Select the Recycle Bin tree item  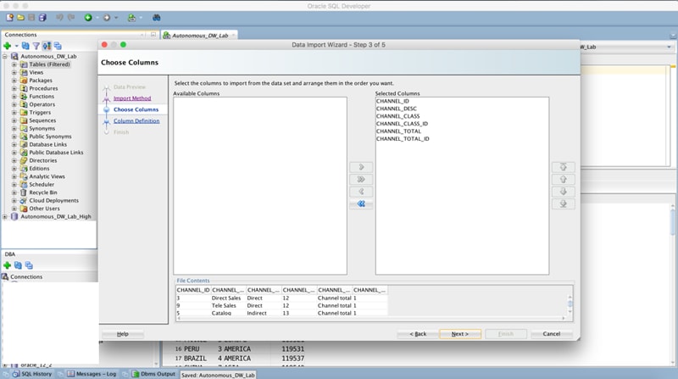[43, 192]
